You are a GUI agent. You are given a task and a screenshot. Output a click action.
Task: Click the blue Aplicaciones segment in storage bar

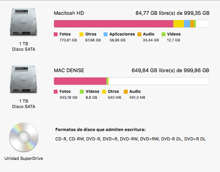(187, 24)
